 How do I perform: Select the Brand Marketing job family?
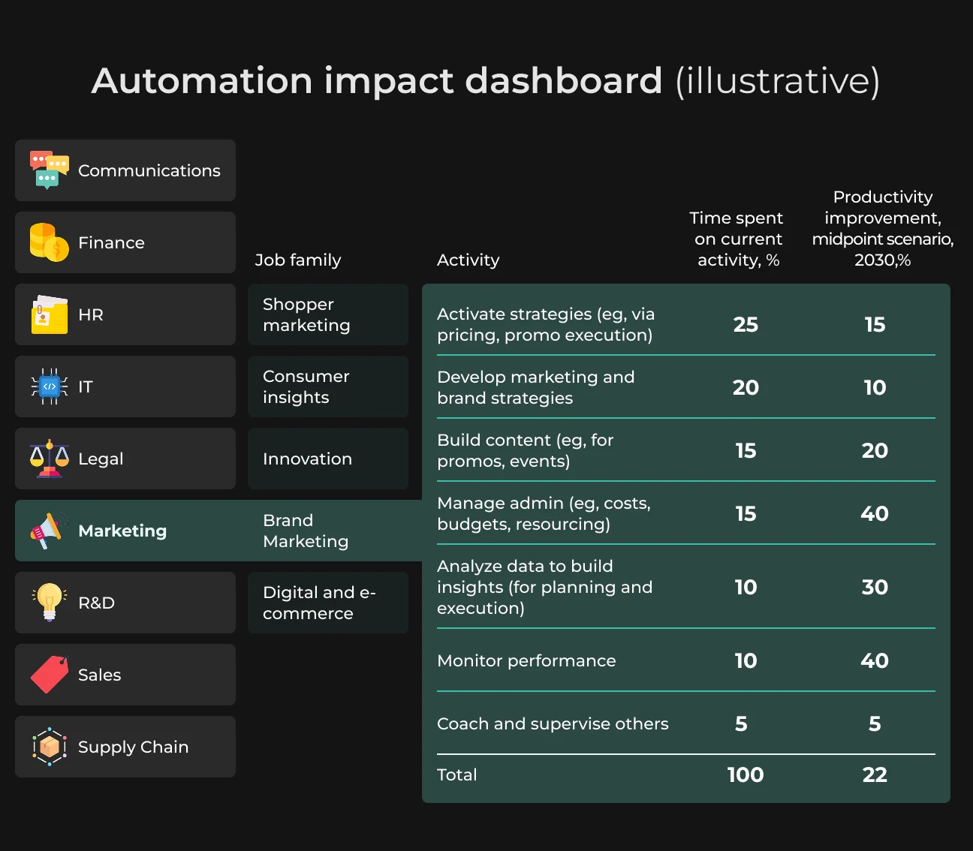328,531
